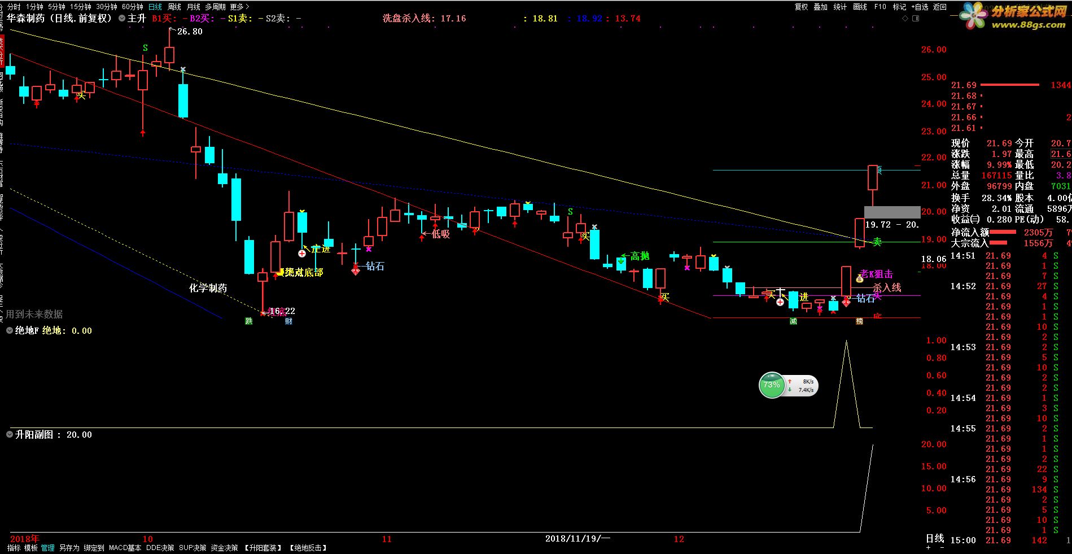The width and height of the screenshot is (1072, 554).
Task: Click 另存为 save-as option
Action: tap(69, 548)
